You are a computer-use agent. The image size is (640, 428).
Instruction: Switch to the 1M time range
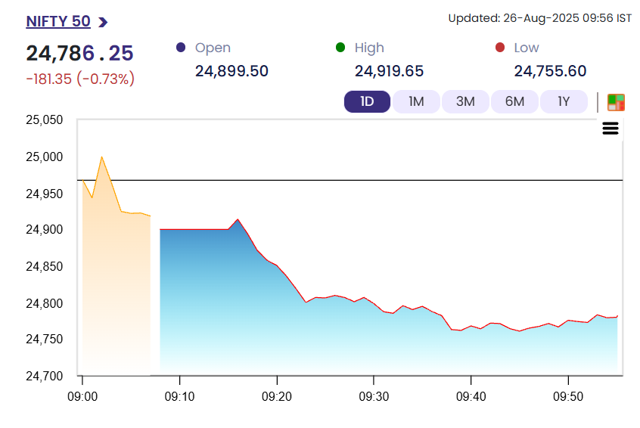pos(416,101)
